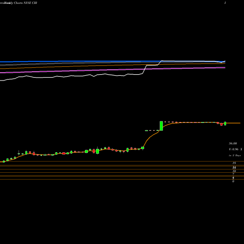Click the 'V: 0.96 X' volume reading

235,149
